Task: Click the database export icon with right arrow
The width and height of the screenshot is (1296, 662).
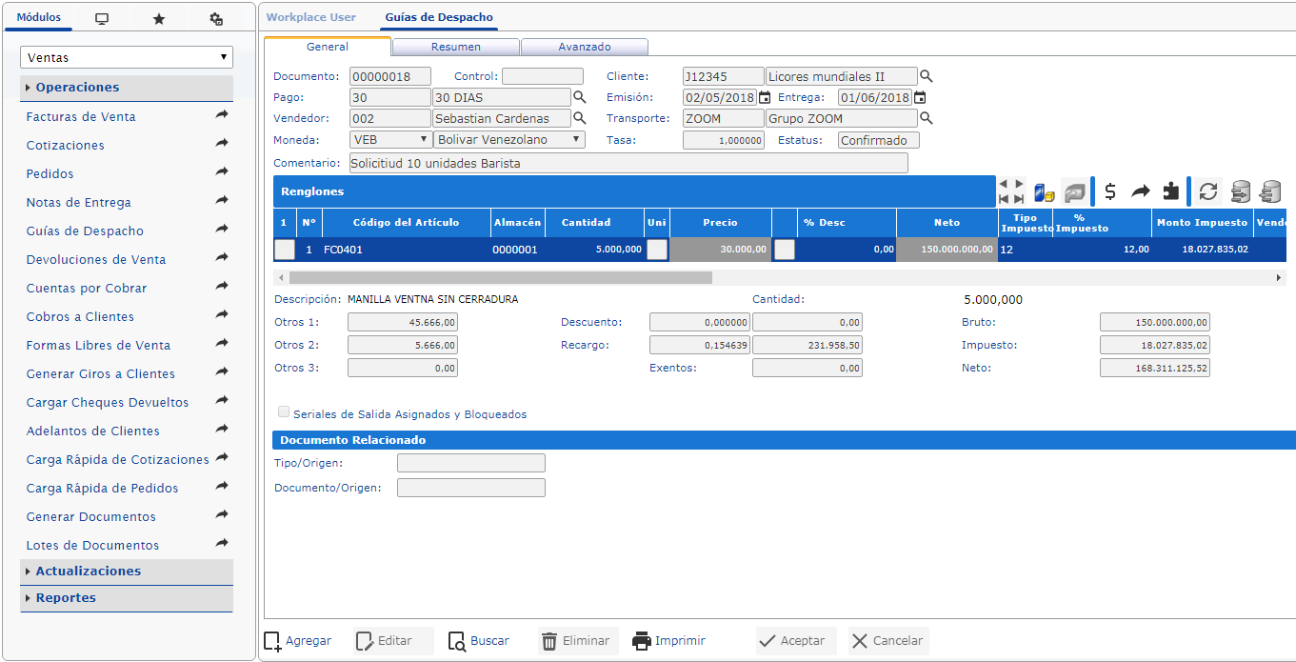Action: pos(1241,191)
